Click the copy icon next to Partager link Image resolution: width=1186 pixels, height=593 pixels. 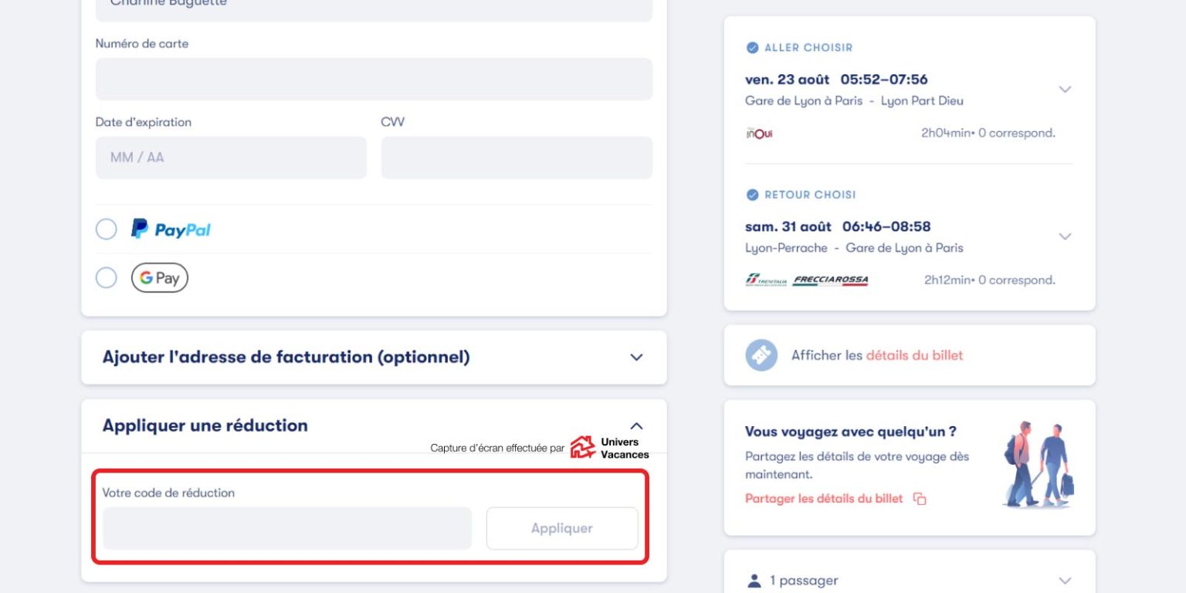point(920,499)
